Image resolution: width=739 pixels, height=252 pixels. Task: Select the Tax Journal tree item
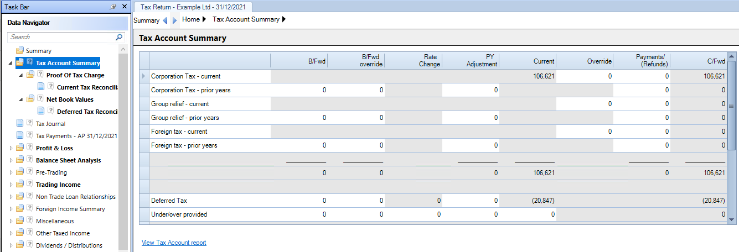(x=50, y=124)
